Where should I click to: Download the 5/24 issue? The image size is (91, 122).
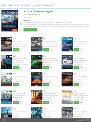pos(51,50)
